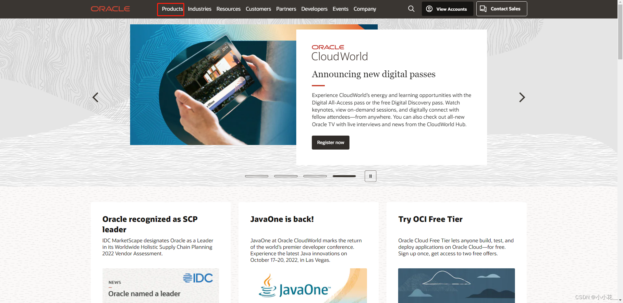Open the Developers menu
Image resolution: width=623 pixels, height=303 pixels.
click(x=314, y=9)
